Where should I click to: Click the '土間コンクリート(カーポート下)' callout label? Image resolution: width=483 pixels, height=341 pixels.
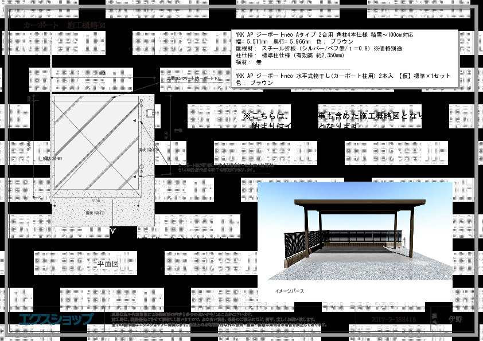tap(193, 78)
